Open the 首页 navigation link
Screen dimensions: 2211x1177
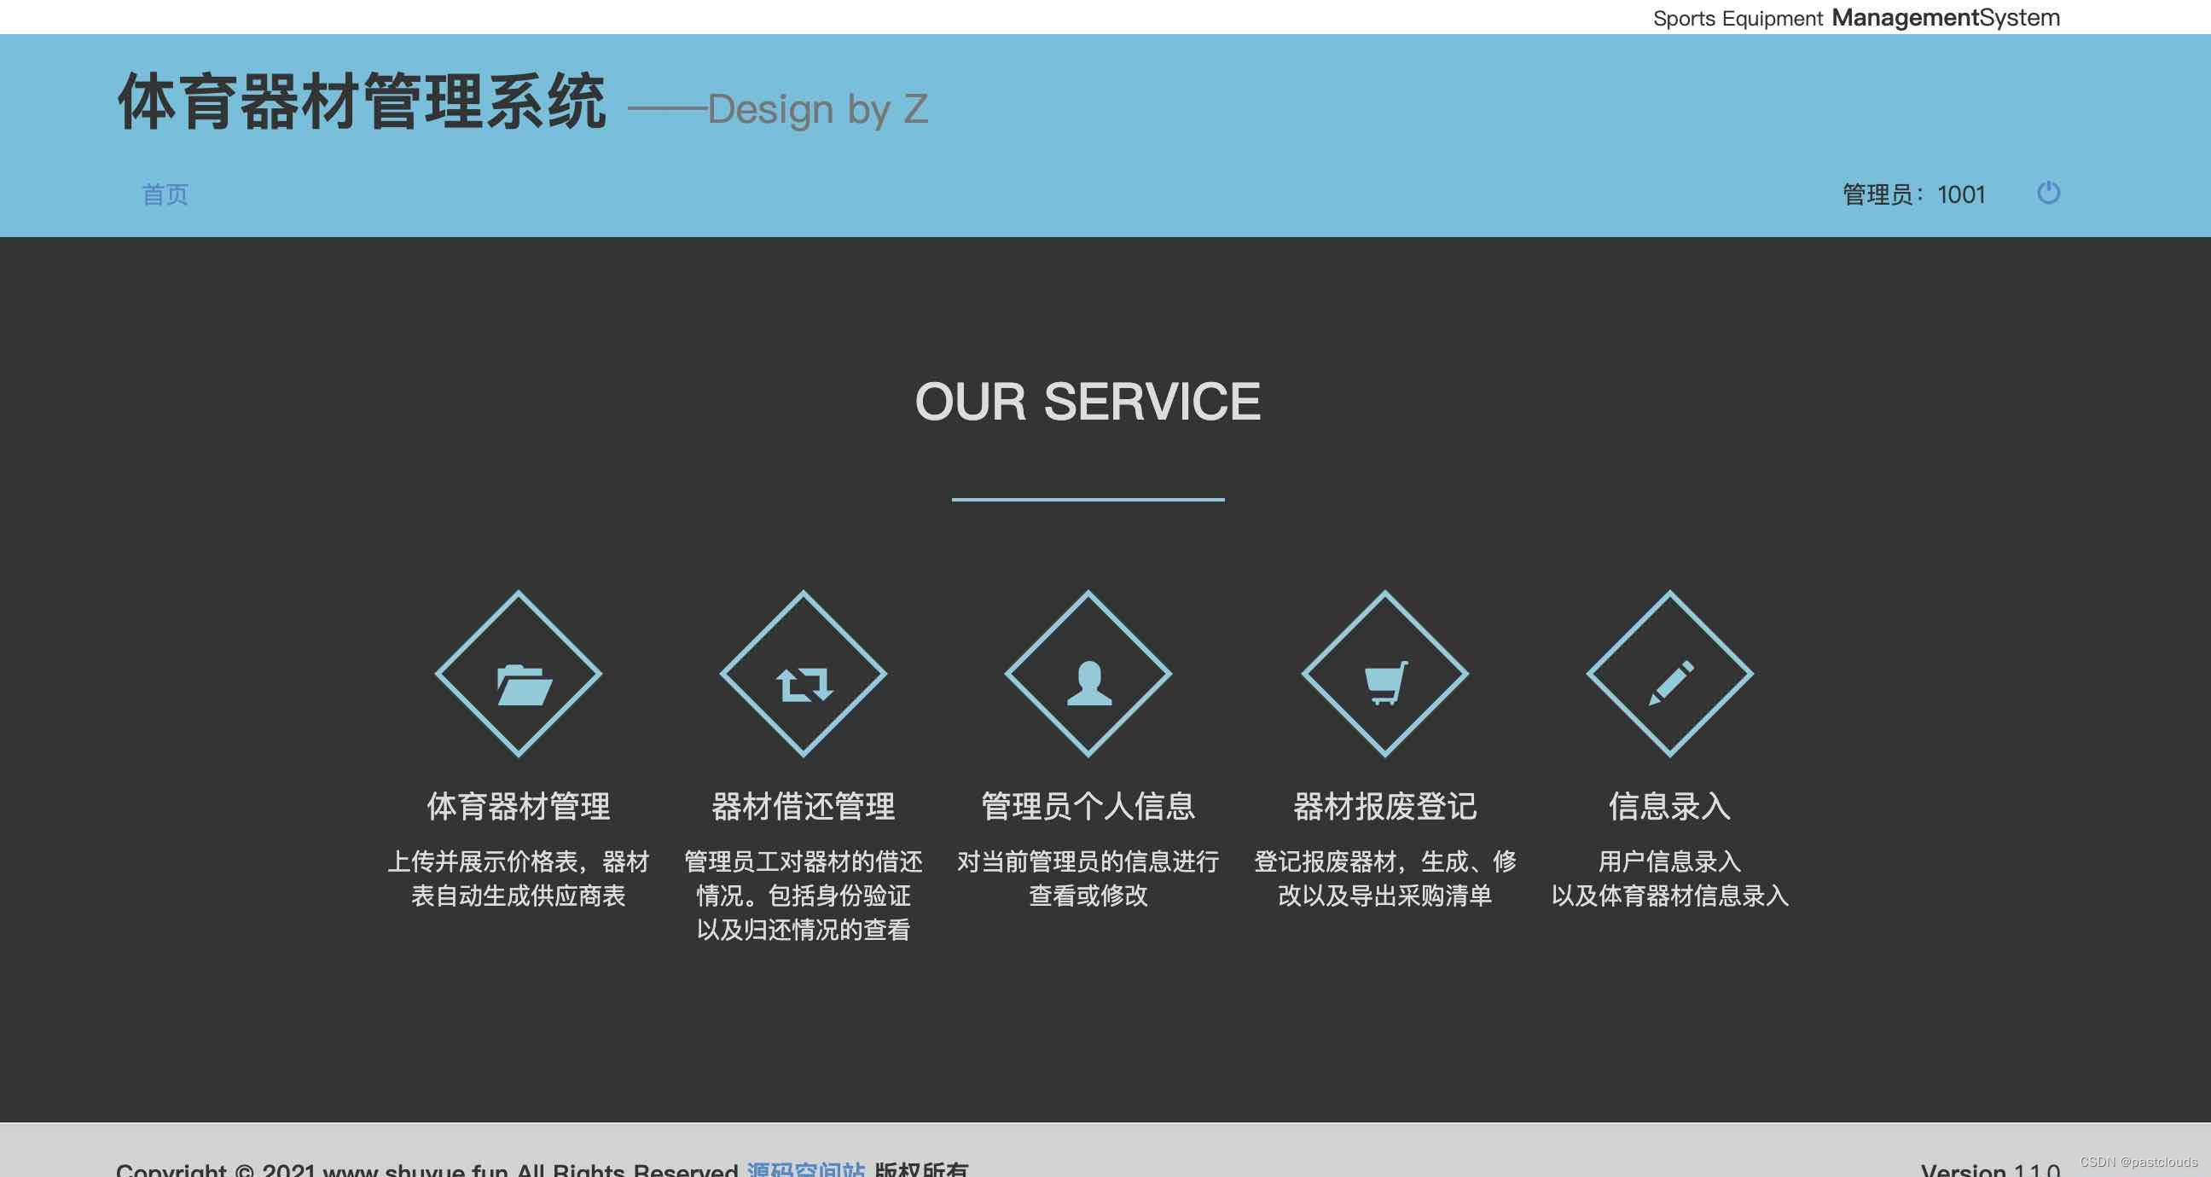tap(165, 194)
